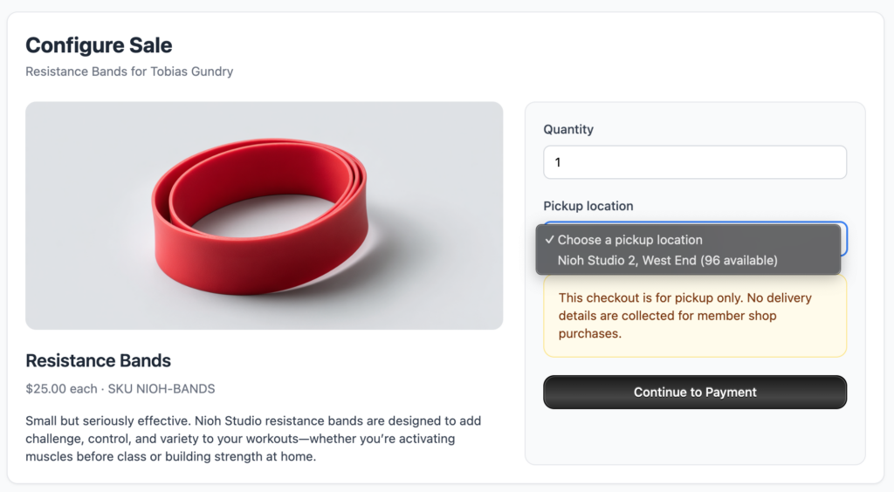Click the SKU NIOH-BANDS text

coord(162,388)
